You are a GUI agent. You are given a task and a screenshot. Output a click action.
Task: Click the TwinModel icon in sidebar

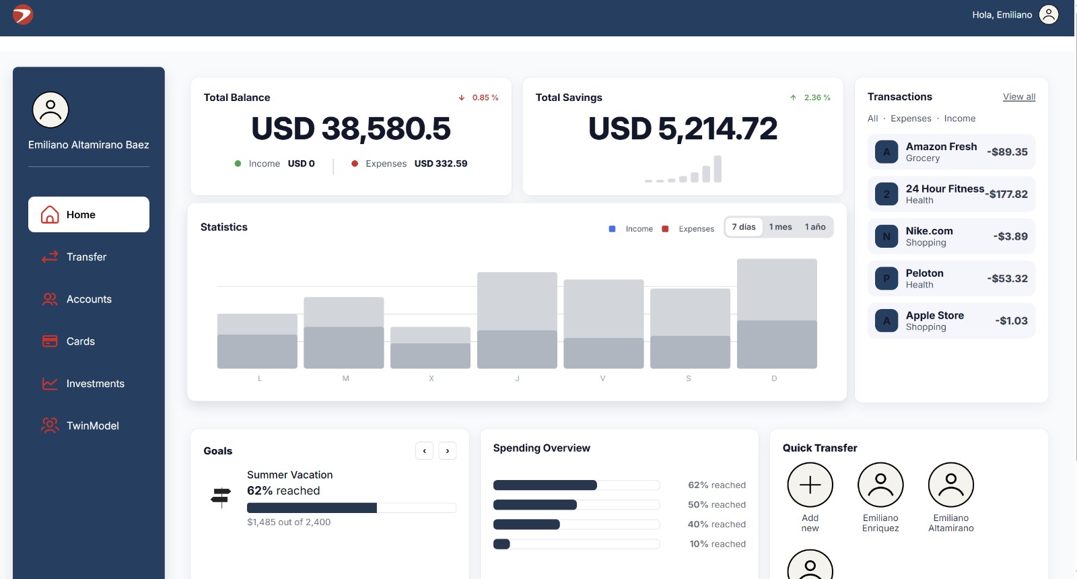(50, 425)
